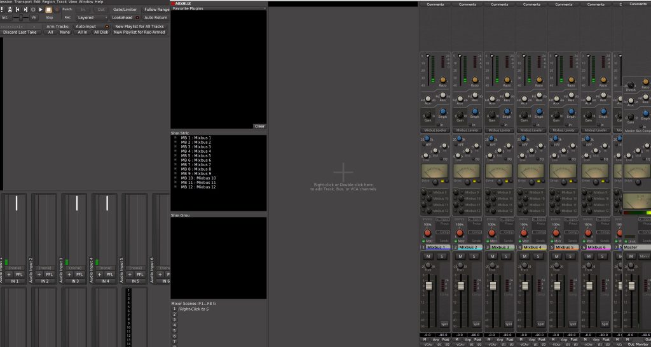This screenshot has height=347, width=651.
Task: Uncheck MB 5 : Mixbus 5 visibility
Action: point(175,155)
